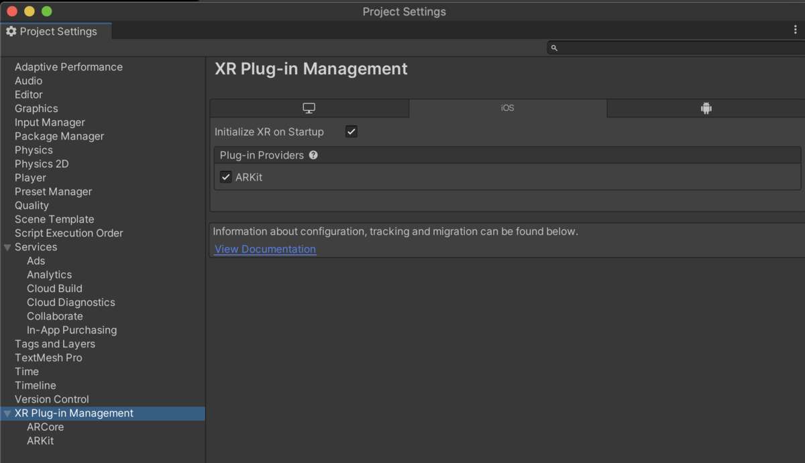
Task: Select In-App Purchasing settings
Action: (72, 330)
